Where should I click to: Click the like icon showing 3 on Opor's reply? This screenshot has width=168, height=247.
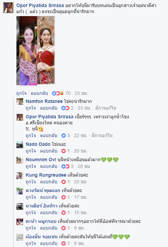[63, 135]
